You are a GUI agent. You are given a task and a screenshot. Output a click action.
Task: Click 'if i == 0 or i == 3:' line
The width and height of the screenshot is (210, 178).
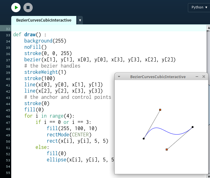click(63, 122)
